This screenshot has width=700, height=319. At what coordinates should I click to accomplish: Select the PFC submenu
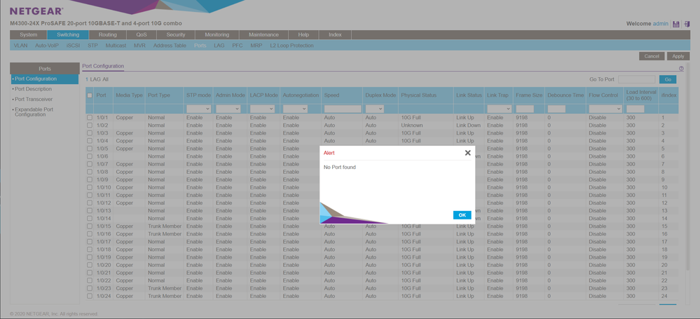[238, 46]
